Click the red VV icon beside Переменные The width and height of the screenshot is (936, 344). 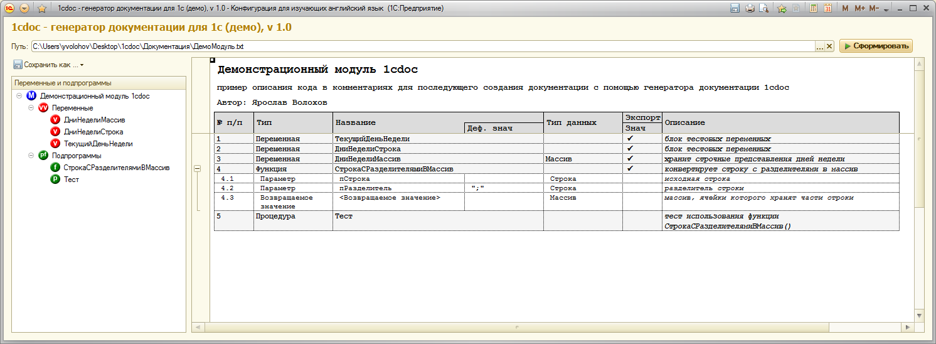click(43, 108)
